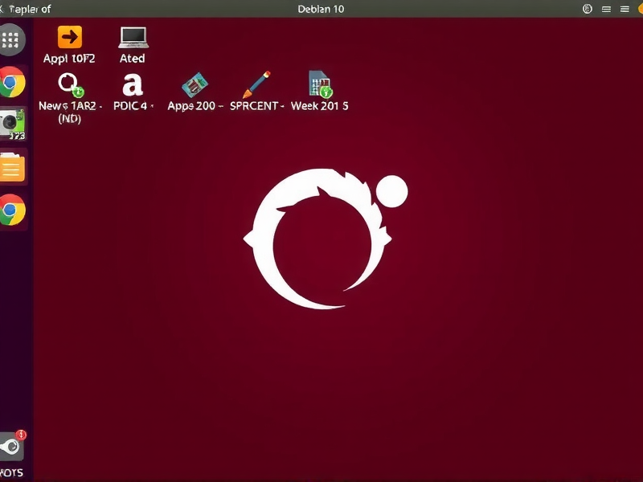Open the orange Files folder in the dock
643x482 pixels.
[11, 168]
